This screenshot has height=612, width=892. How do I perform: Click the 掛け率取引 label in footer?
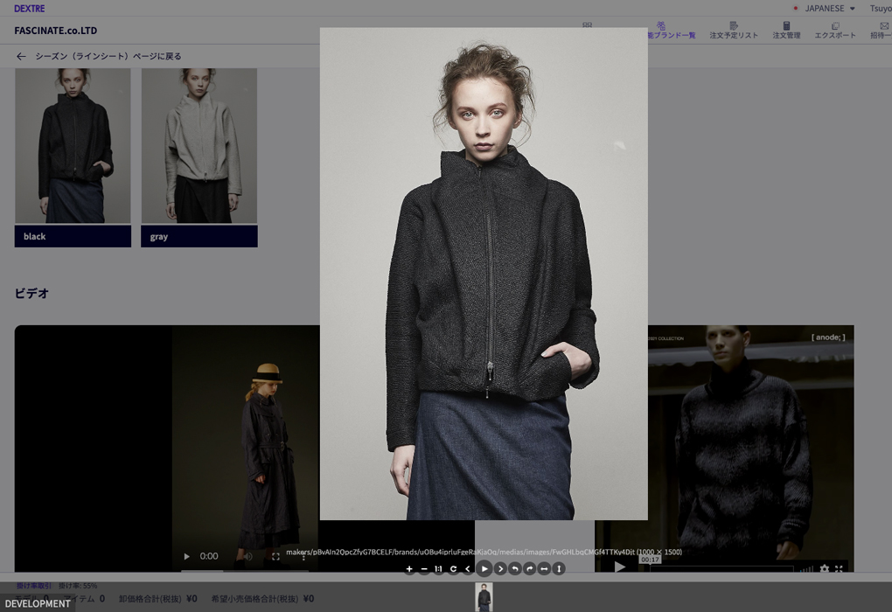pos(34,585)
